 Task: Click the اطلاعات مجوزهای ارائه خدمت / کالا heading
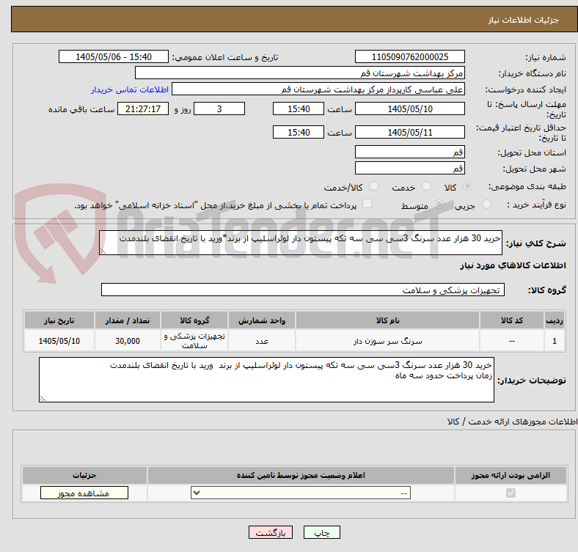512,422
